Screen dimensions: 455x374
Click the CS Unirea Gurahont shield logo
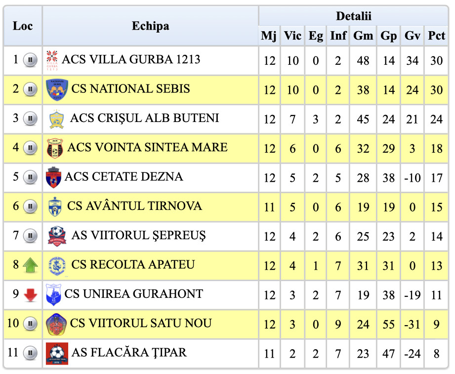point(53,294)
